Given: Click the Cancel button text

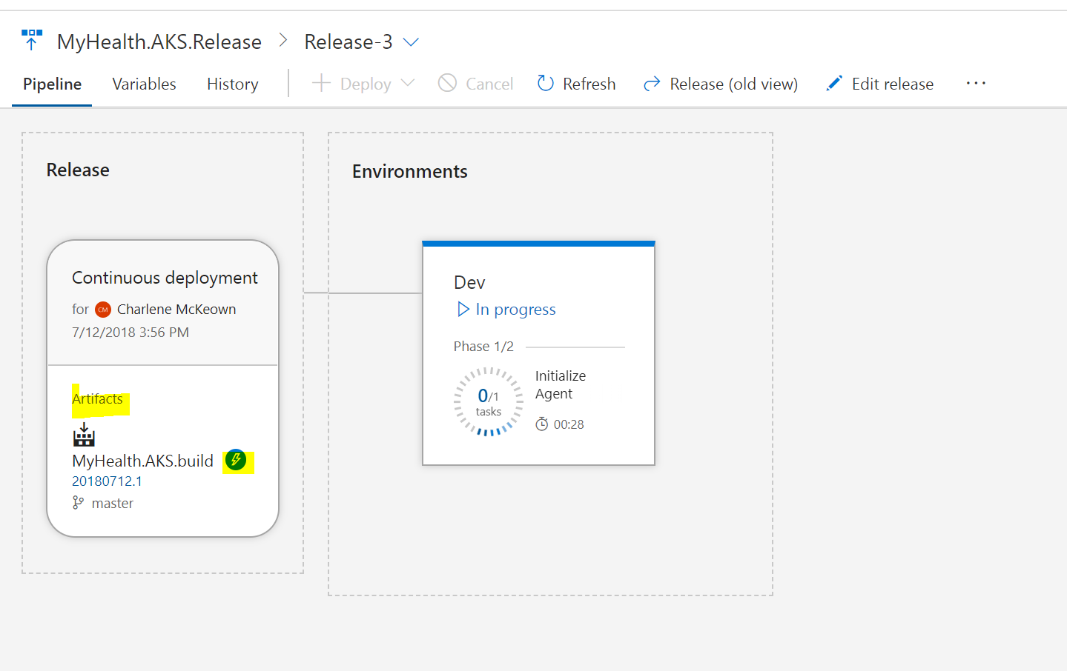Looking at the screenshot, I should (x=489, y=84).
